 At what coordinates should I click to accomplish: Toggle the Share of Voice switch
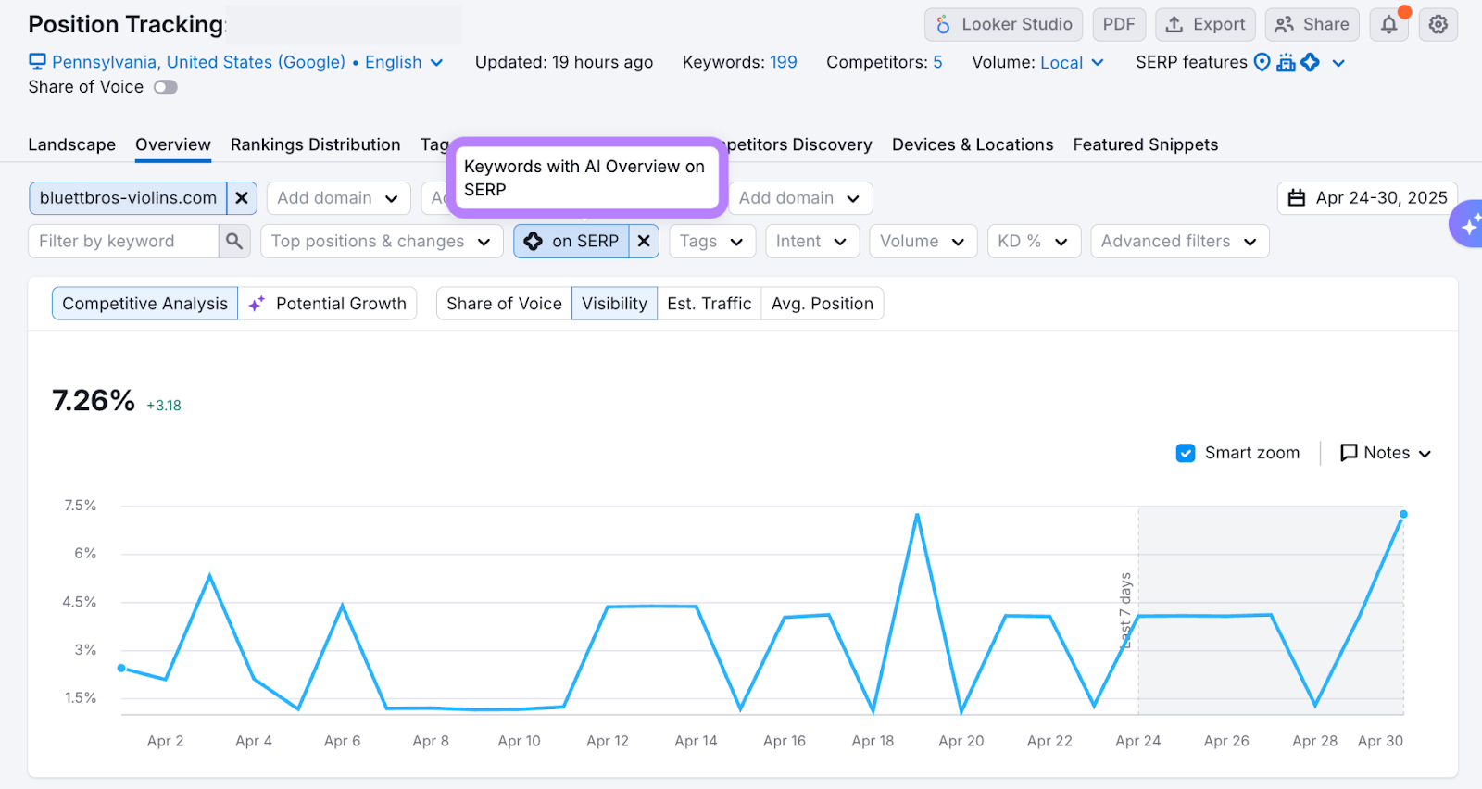point(166,87)
